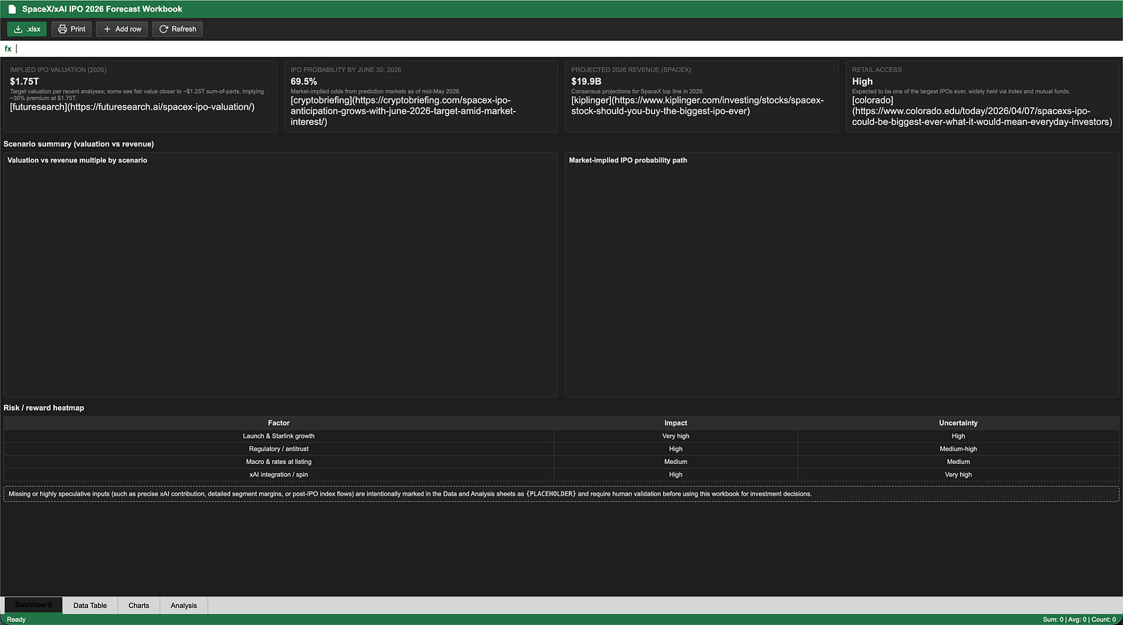Viewport: 1123px width, 625px height.
Task: Add a new row with Add row
Action: point(122,29)
